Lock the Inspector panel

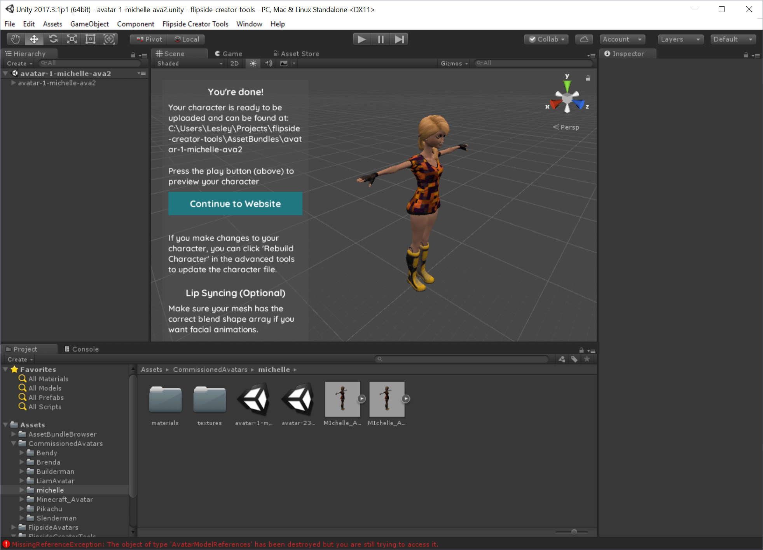[x=746, y=55]
